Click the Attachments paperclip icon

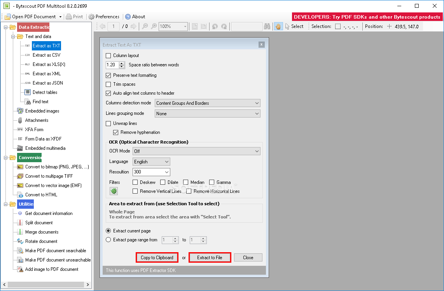tap(20, 120)
